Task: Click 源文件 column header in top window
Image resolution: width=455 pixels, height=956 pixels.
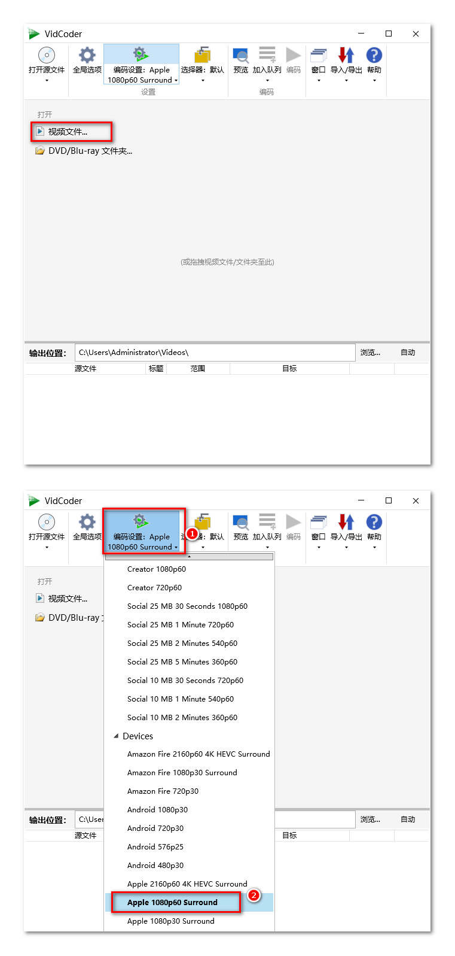Action: click(x=85, y=369)
